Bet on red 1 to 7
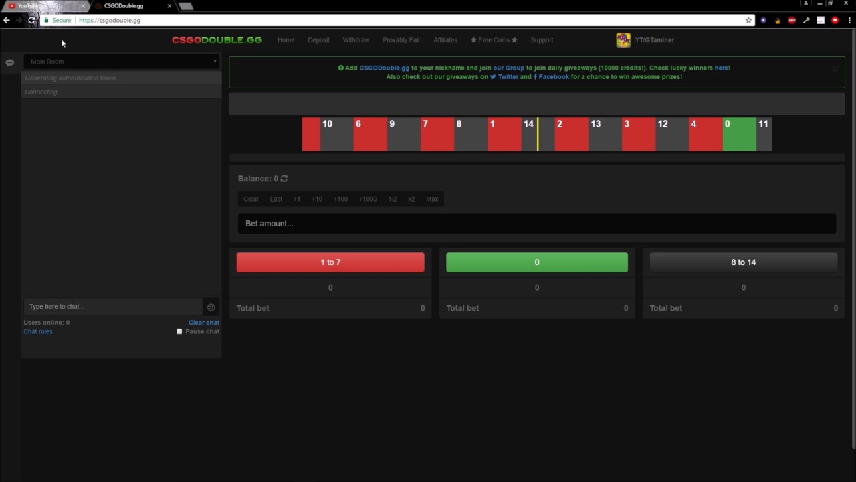Image resolution: width=856 pixels, height=482 pixels. pos(330,262)
